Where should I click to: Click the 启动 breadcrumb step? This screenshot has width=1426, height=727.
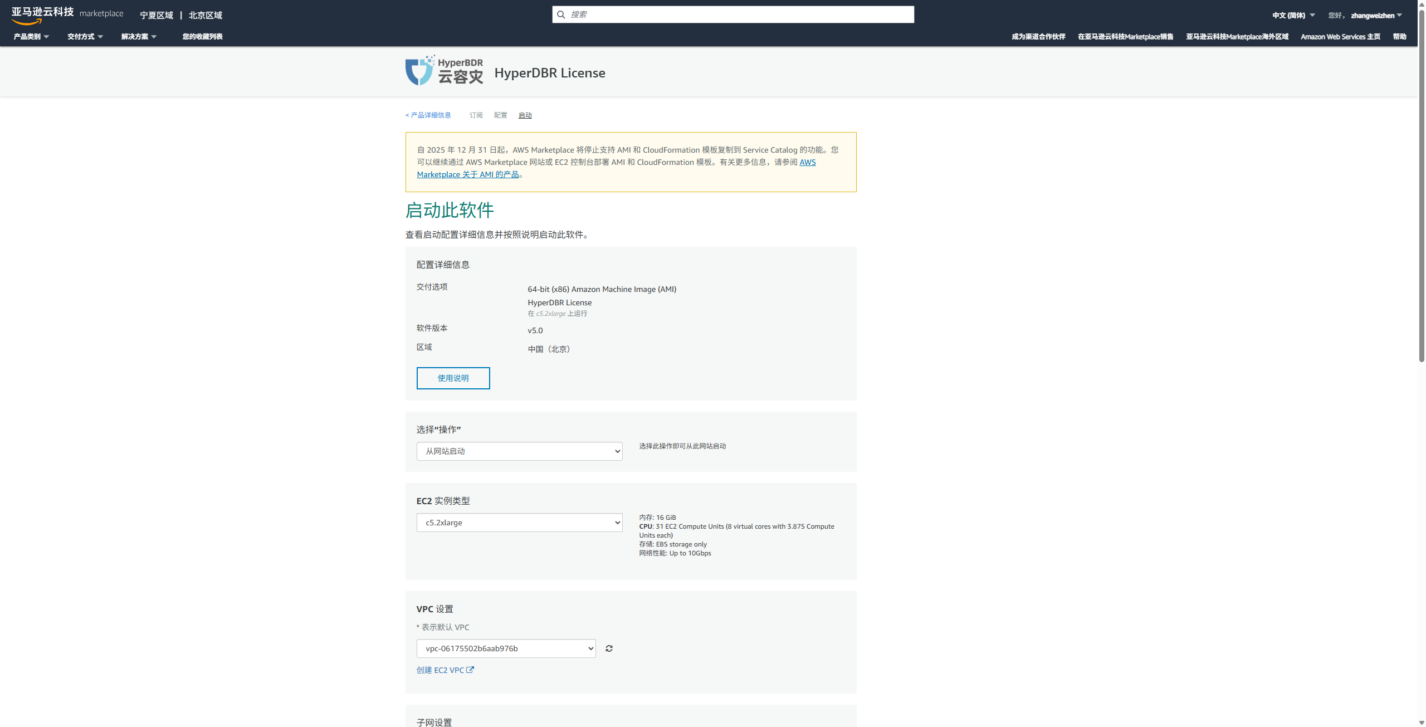(525, 115)
